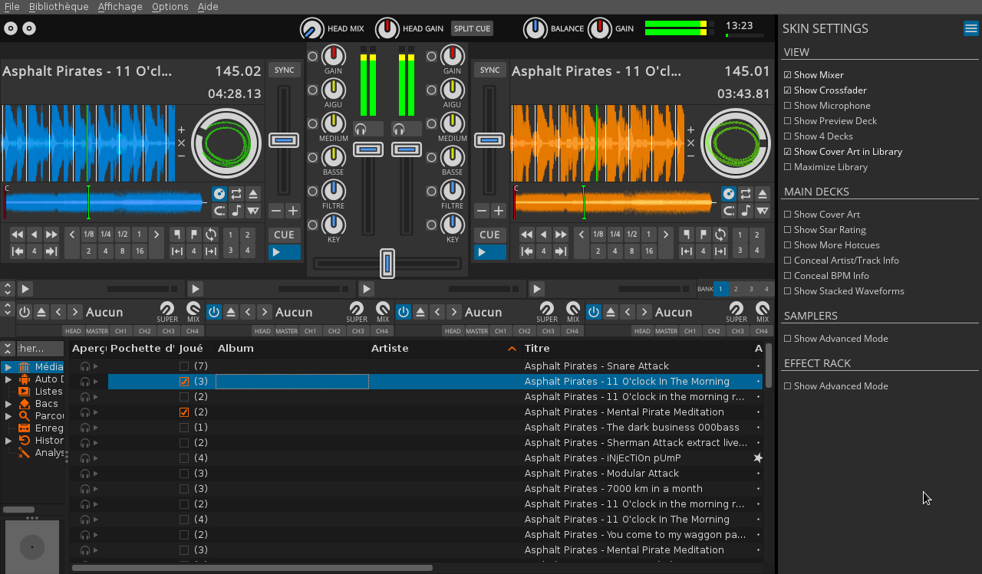
Task: Expand the Auto DJ sidebar node
Action: tap(8, 379)
